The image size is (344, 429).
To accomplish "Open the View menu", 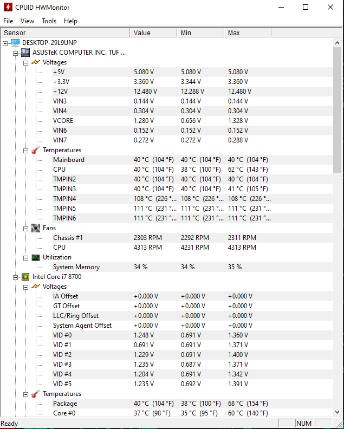I will (27, 21).
